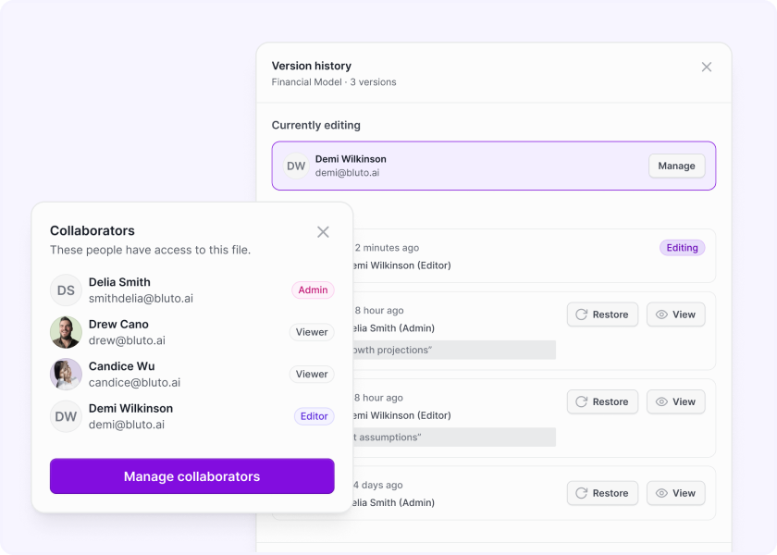Close the Version history panel
The width and height of the screenshot is (777, 555).
click(707, 67)
